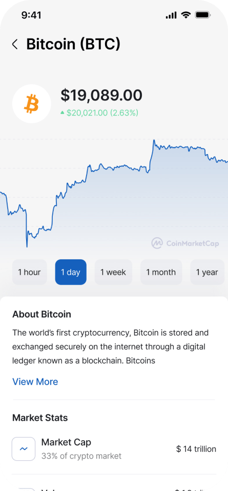Viewport: 228px width, 491px height.
Task: Tap the battery status icon
Action: point(203,15)
